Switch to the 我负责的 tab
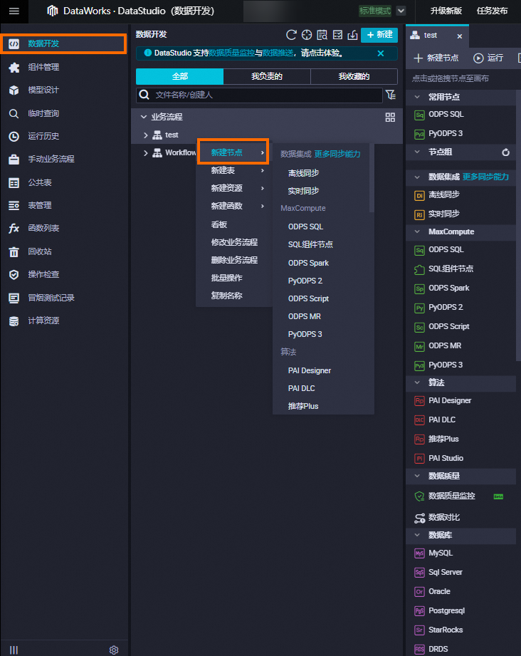Viewport: 521px width, 656px height. 267,76
